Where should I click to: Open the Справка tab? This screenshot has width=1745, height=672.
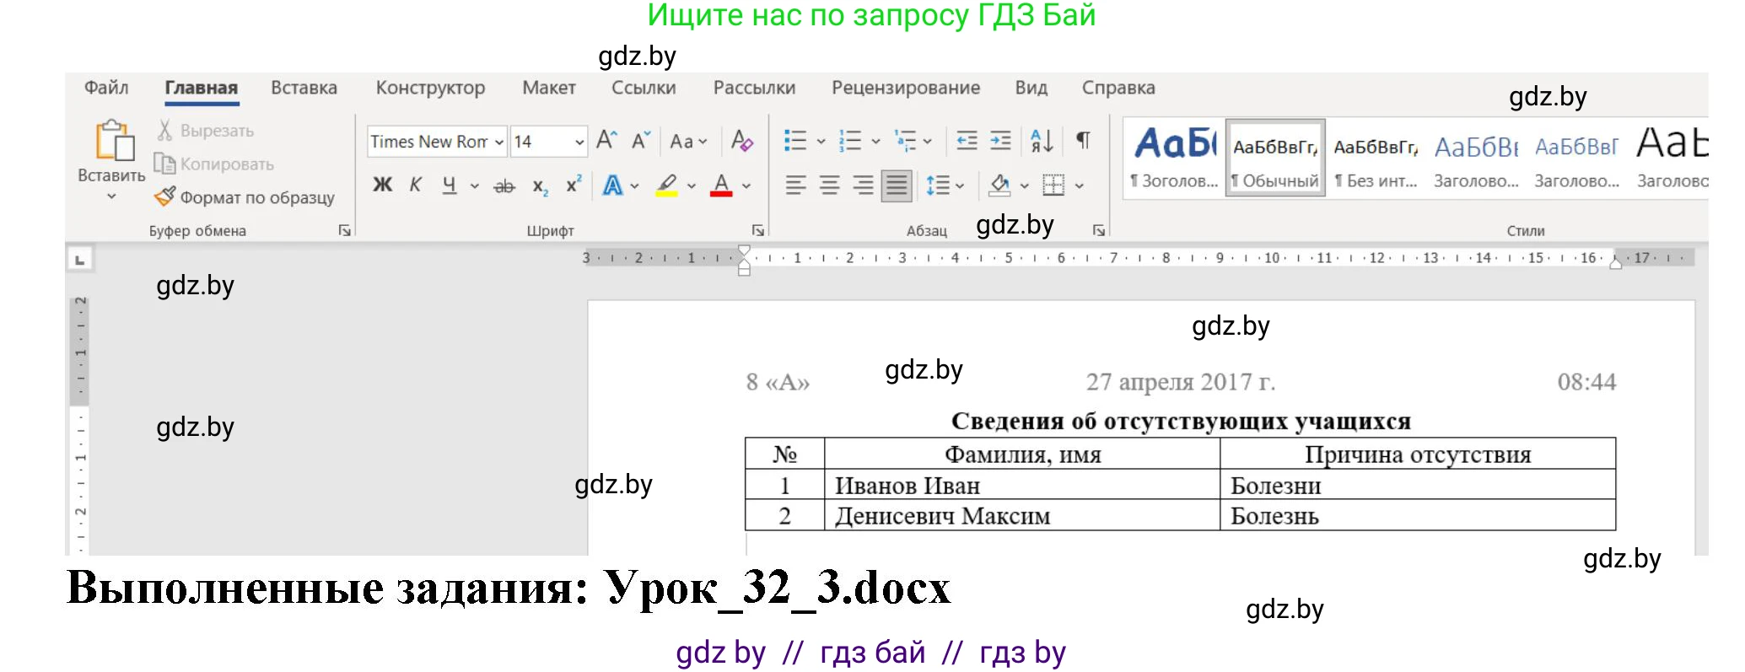coord(1118,88)
